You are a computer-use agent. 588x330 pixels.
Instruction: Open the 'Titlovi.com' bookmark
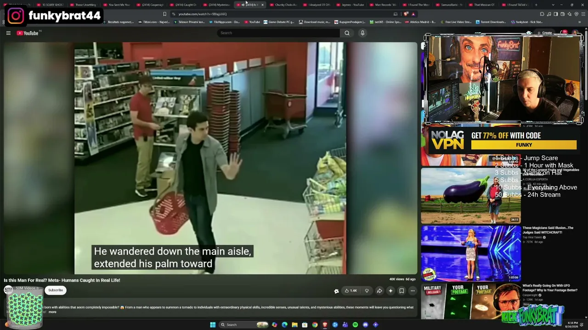coord(153,22)
